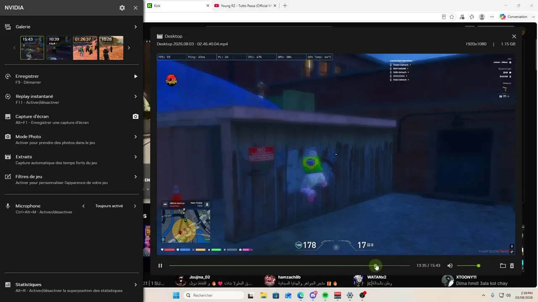This screenshot has height=302, width=538.
Task: Click the Mode Photo camera icon
Action: [x=8, y=137]
